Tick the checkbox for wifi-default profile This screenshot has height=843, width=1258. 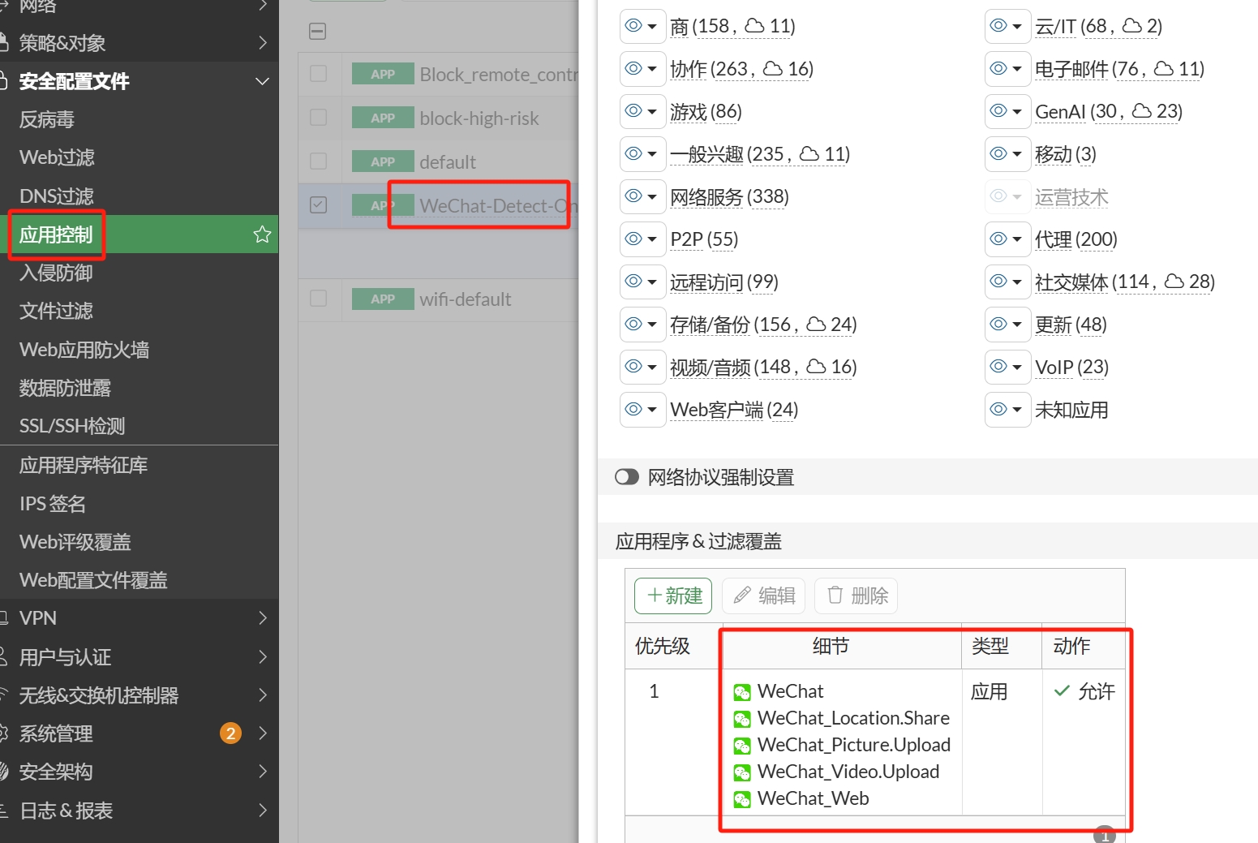click(x=319, y=299)
